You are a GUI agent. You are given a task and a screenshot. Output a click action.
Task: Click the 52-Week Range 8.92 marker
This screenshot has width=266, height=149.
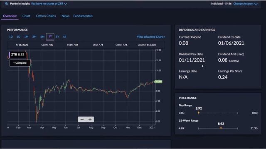pyautogui.click(x=221, y=128)
